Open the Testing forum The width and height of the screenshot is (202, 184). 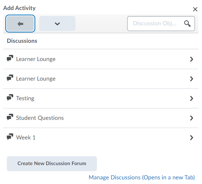coord(101,98)
